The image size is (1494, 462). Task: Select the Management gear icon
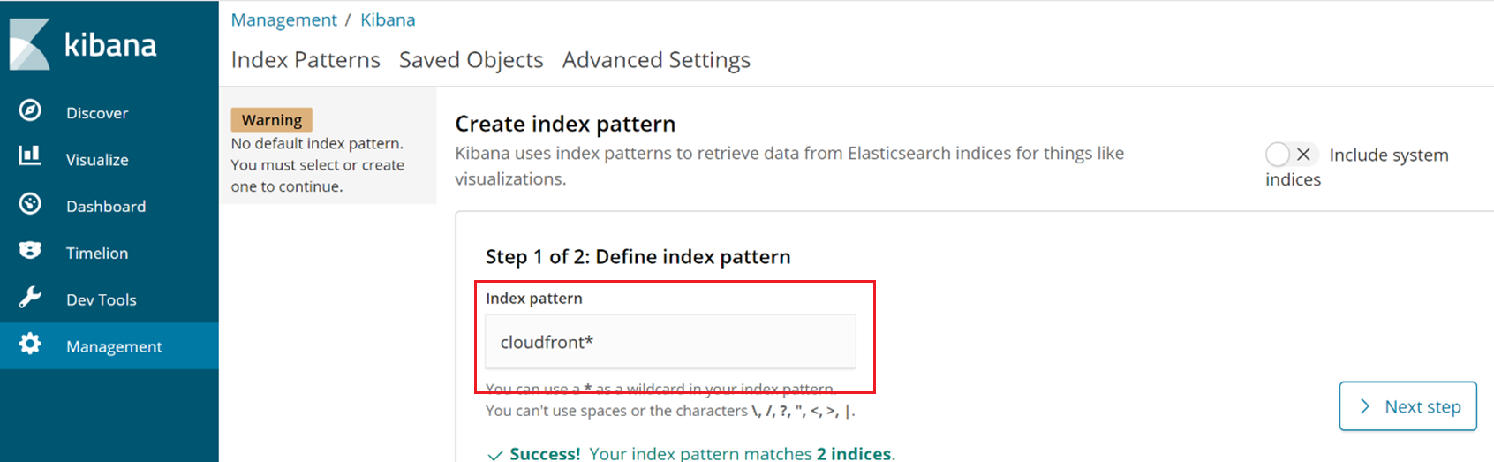click(30, 344)
